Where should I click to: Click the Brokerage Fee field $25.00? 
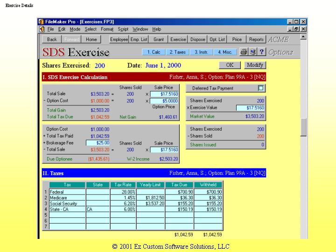98,143
